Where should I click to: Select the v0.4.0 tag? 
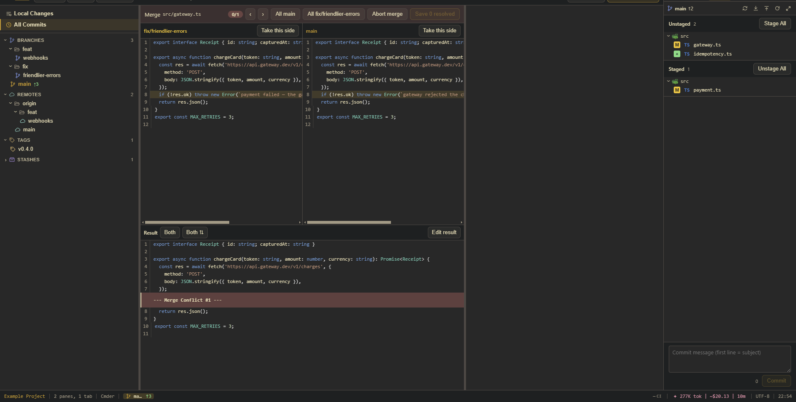coord(25,149)
